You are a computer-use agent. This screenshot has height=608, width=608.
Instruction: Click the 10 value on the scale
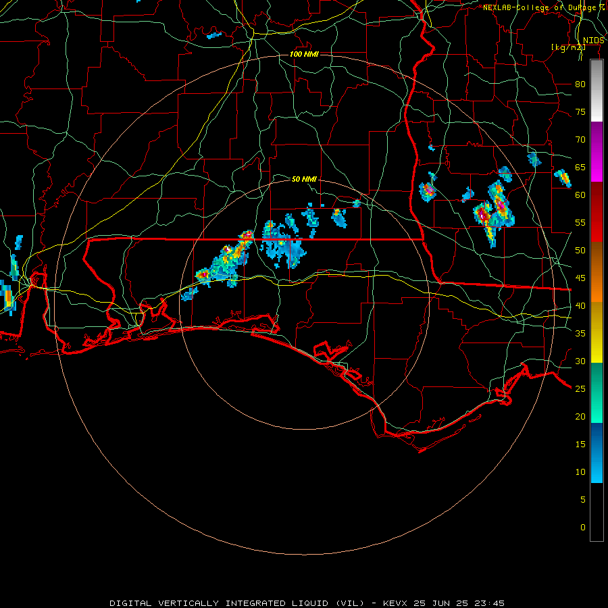click(580, 472)
